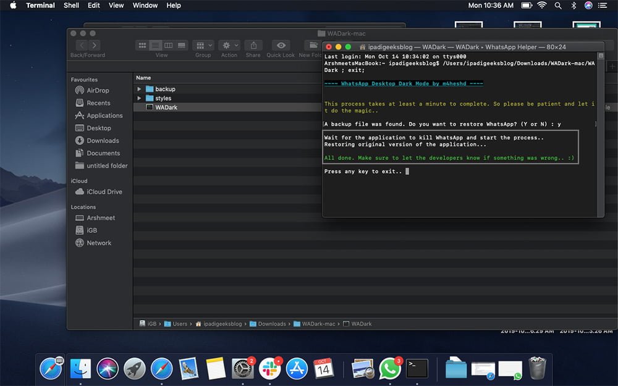Switch Finder to list view

pos(155,45)
